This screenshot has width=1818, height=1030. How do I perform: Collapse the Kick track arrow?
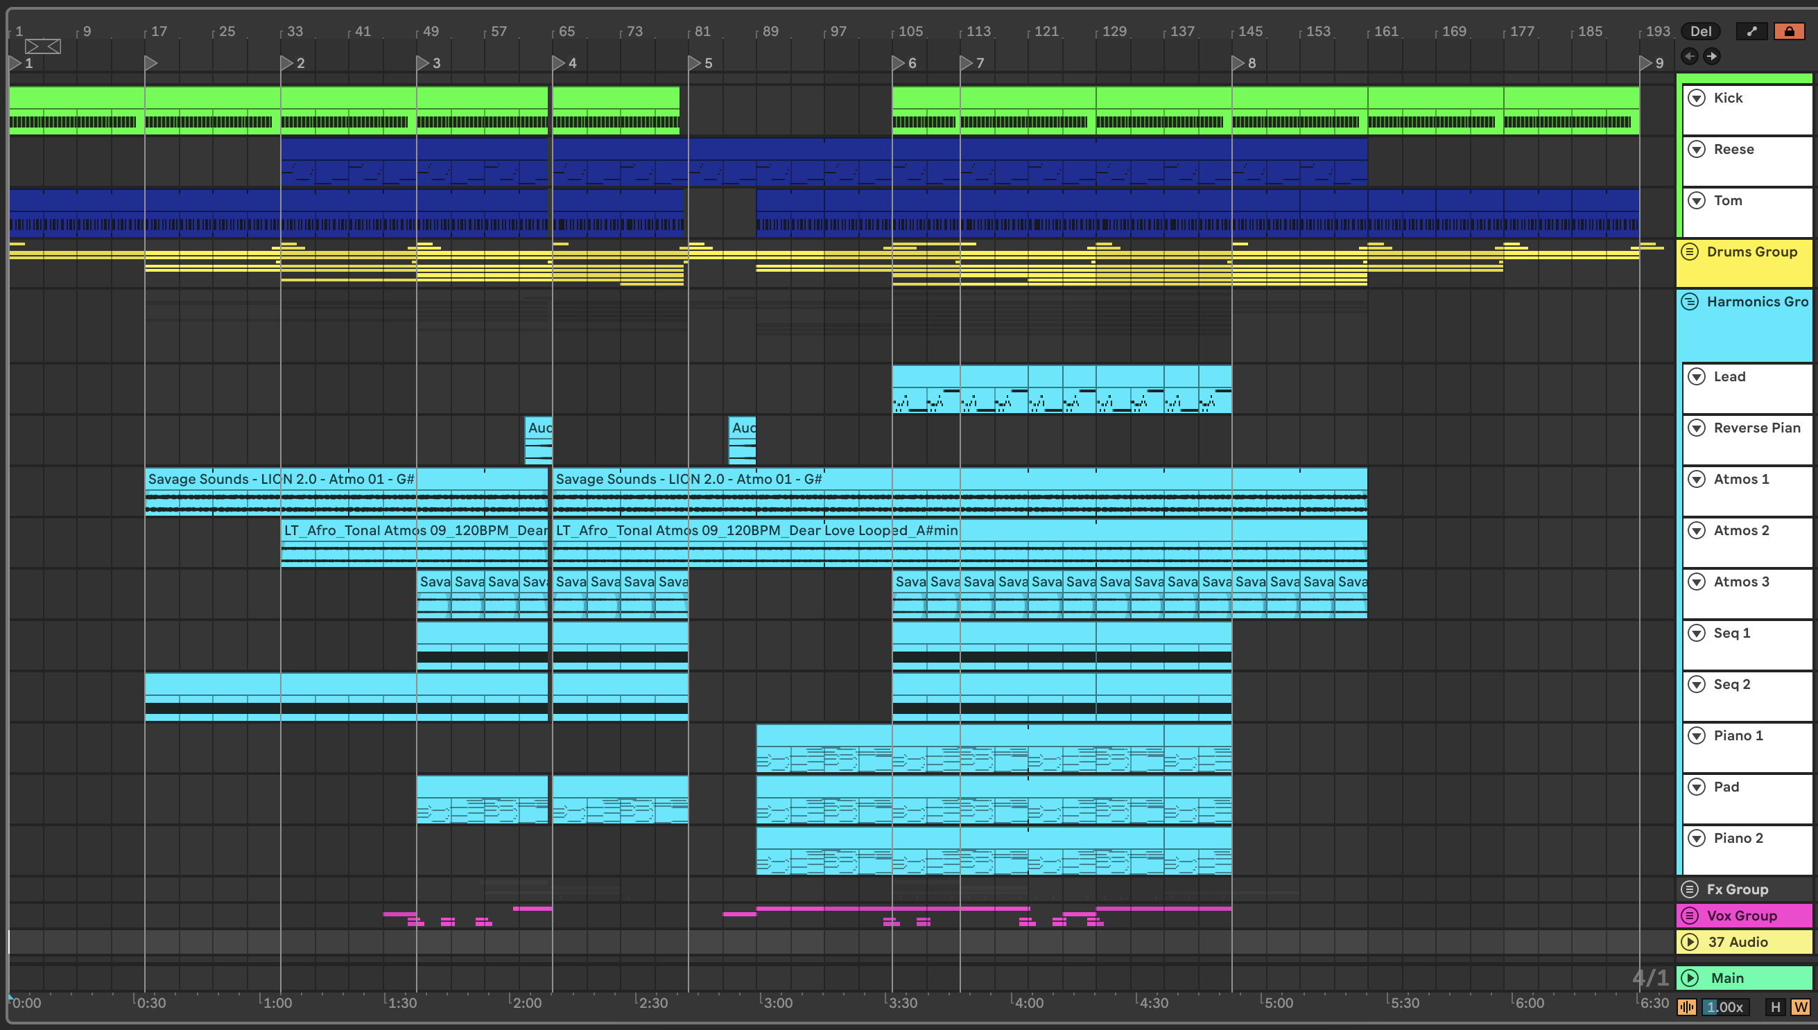tap(1696, 98)
